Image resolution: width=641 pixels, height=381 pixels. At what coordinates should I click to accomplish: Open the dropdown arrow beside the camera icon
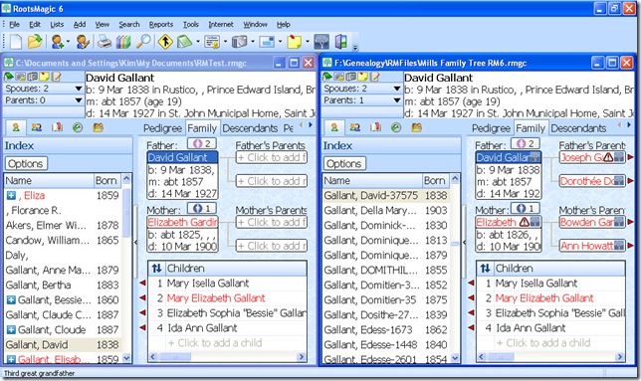[x=252, y=41]
